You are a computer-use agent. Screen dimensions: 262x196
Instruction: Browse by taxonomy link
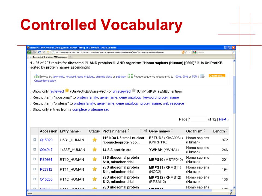pyautogui.click(x=58, y=77)
